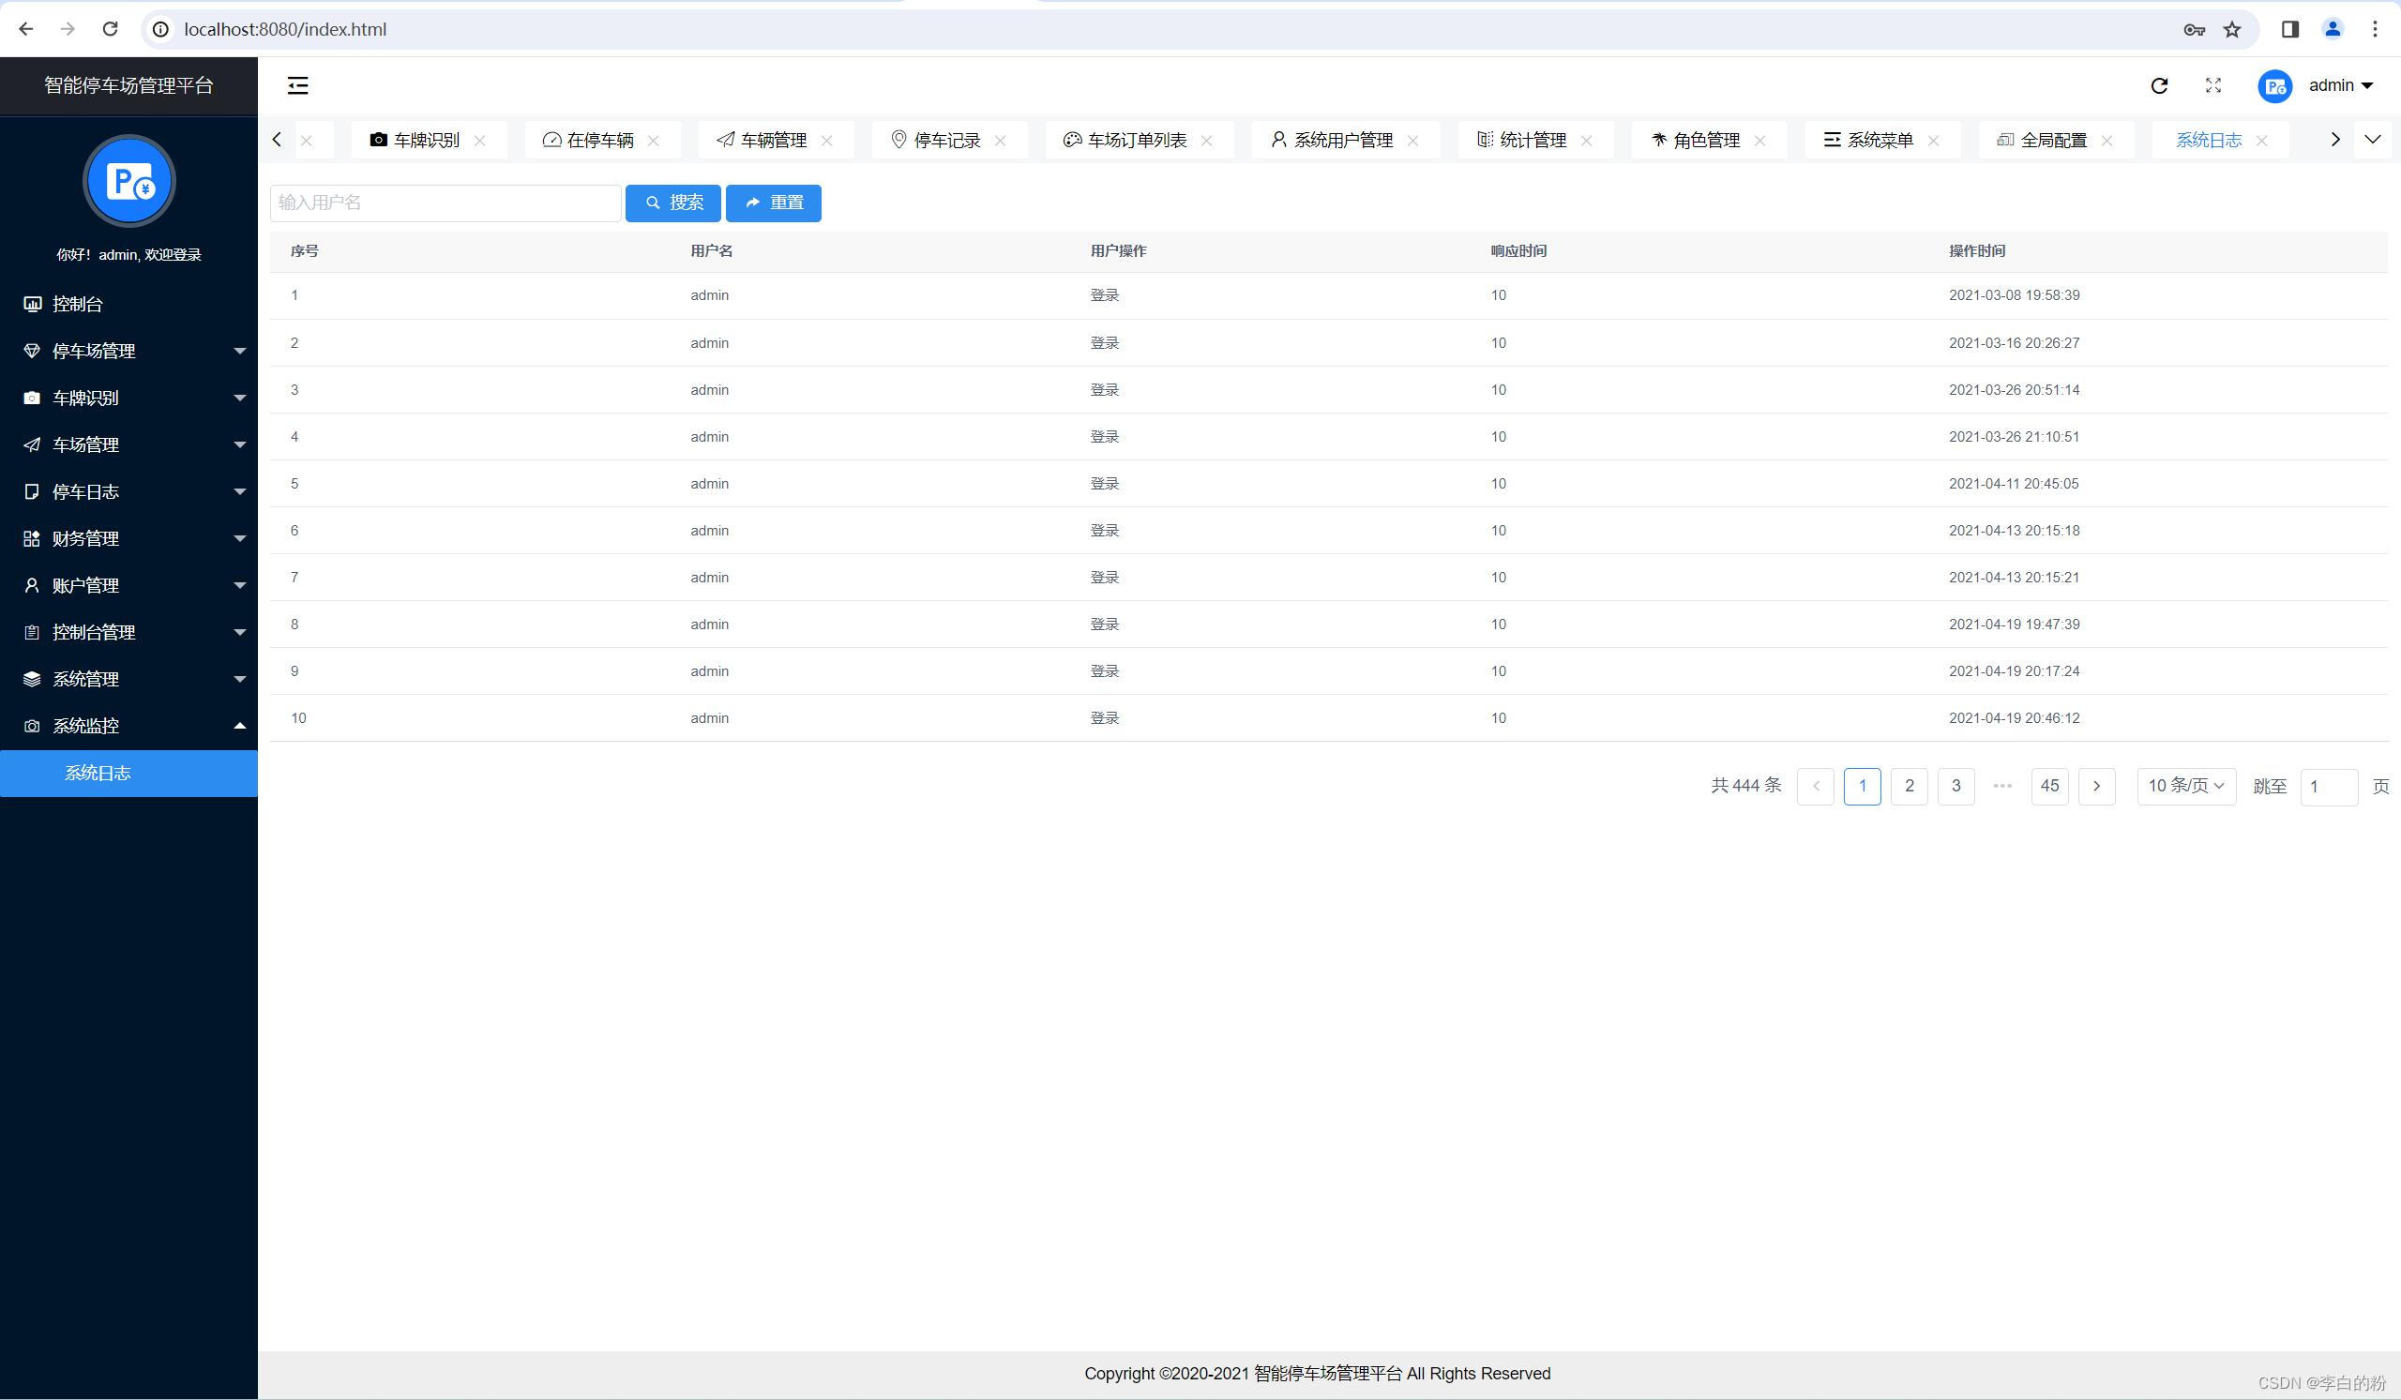Click the refresh icon in the top header

pos(2159,85)
